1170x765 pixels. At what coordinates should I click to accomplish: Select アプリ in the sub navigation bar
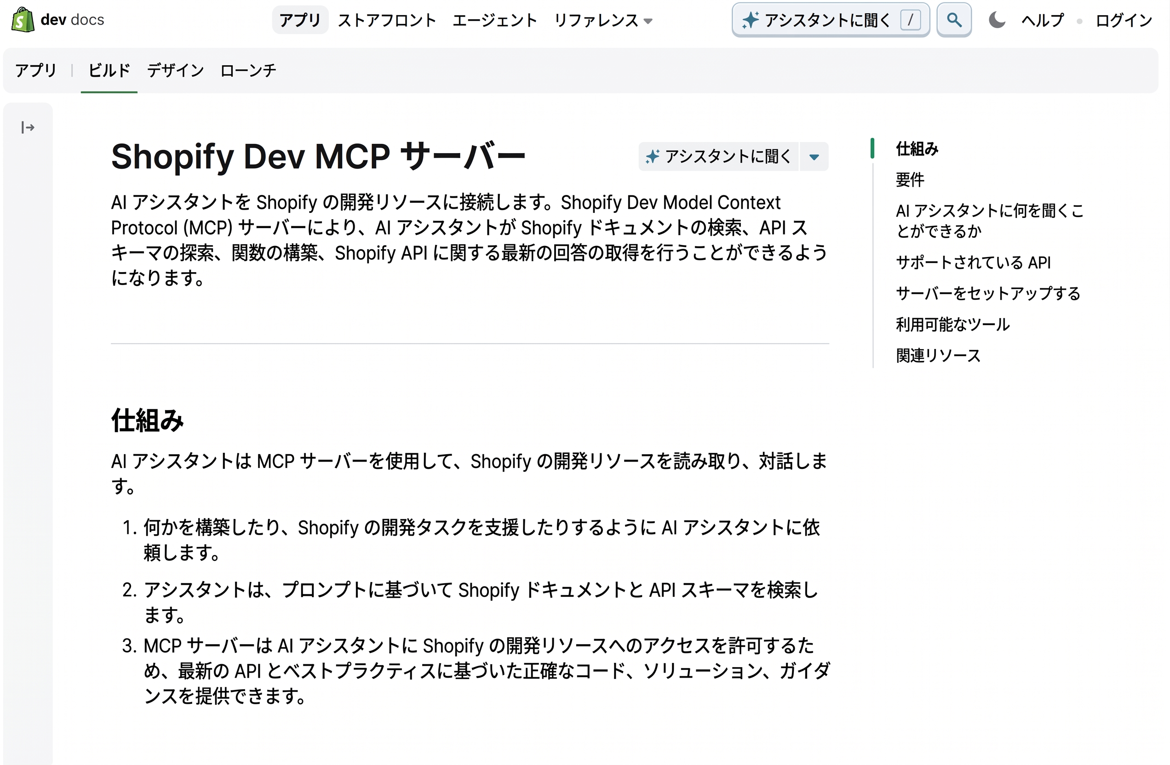[x=36, y=70]
